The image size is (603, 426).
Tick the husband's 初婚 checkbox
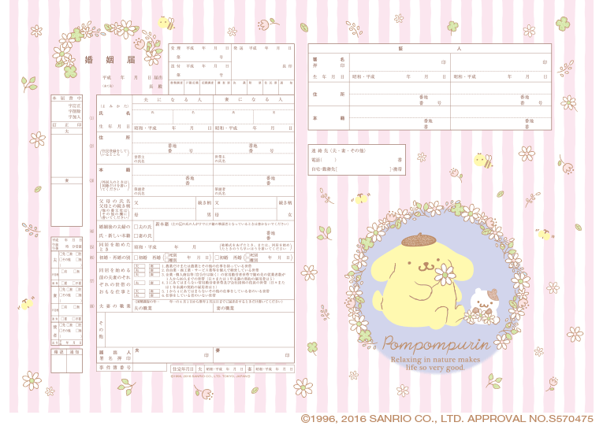(x=136, y=257)
